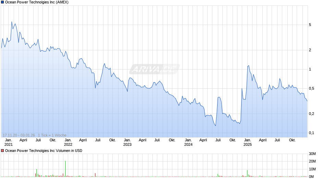Click the price spike peak at Jan. 2025
322x180 pixels.
(249, 65)
